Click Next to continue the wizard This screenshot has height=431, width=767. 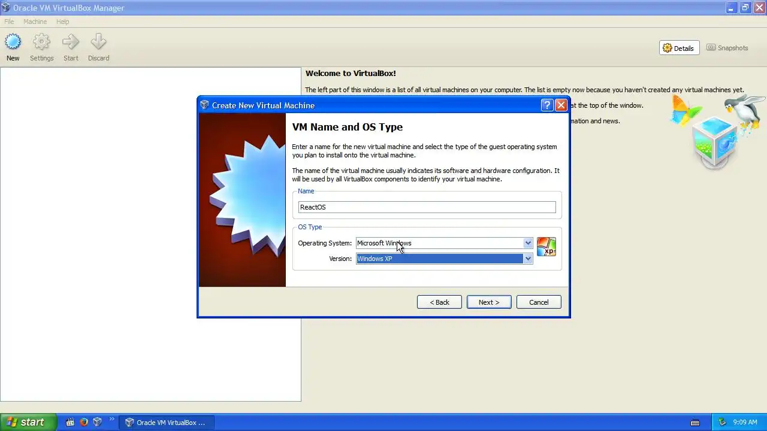[x=489, y=302]
